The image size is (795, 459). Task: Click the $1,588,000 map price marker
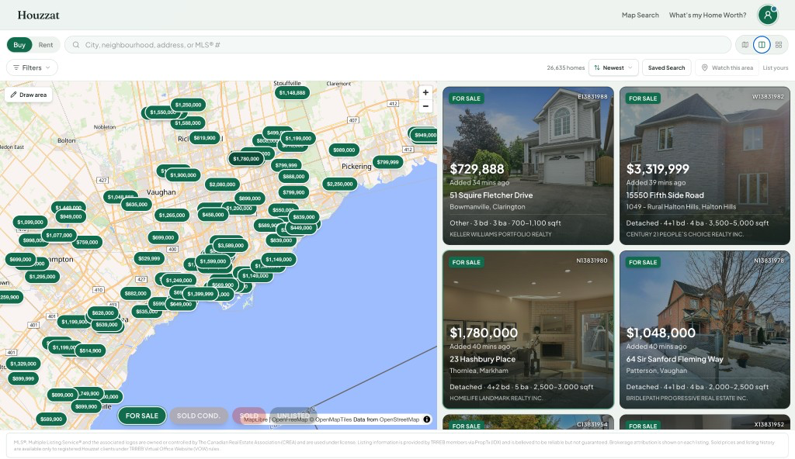(x=188, y=123)
